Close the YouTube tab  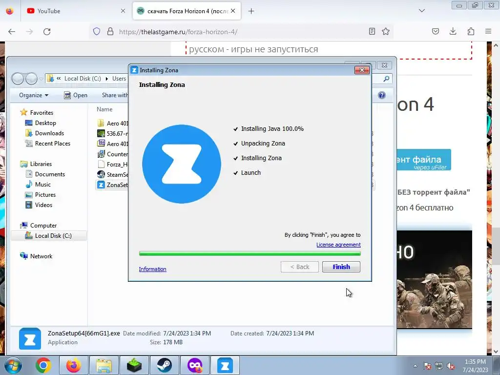(x=123, y=11)
